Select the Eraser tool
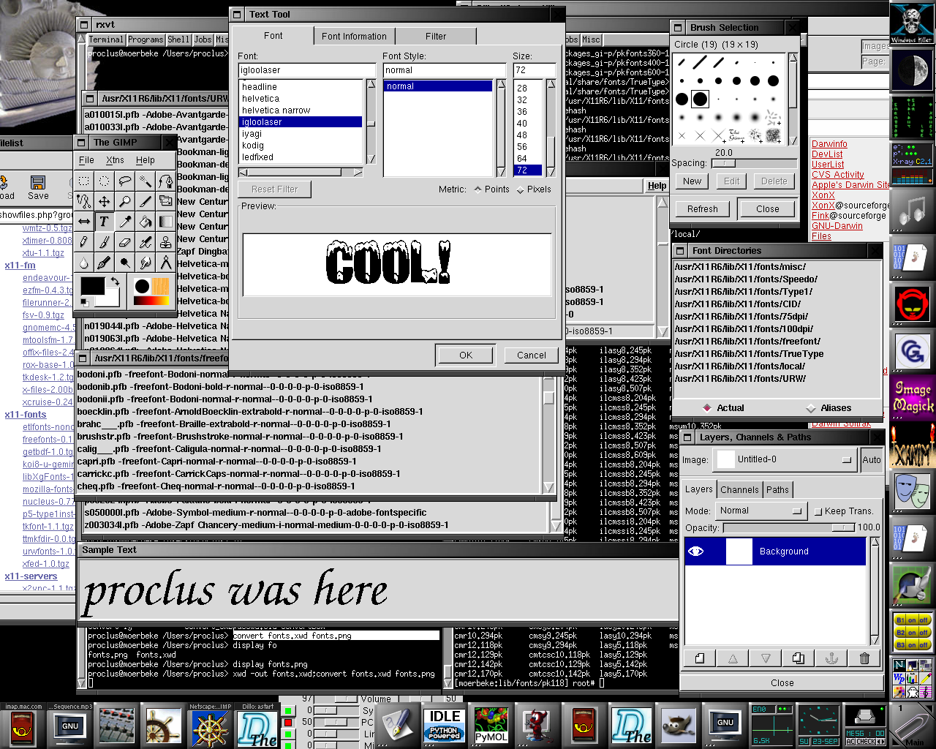The height and width of the screenshot is (749, 936). [x=125, y=242]
